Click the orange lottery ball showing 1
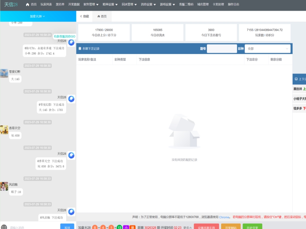Screen dimensions: 306x229 (x=111, y=227)
